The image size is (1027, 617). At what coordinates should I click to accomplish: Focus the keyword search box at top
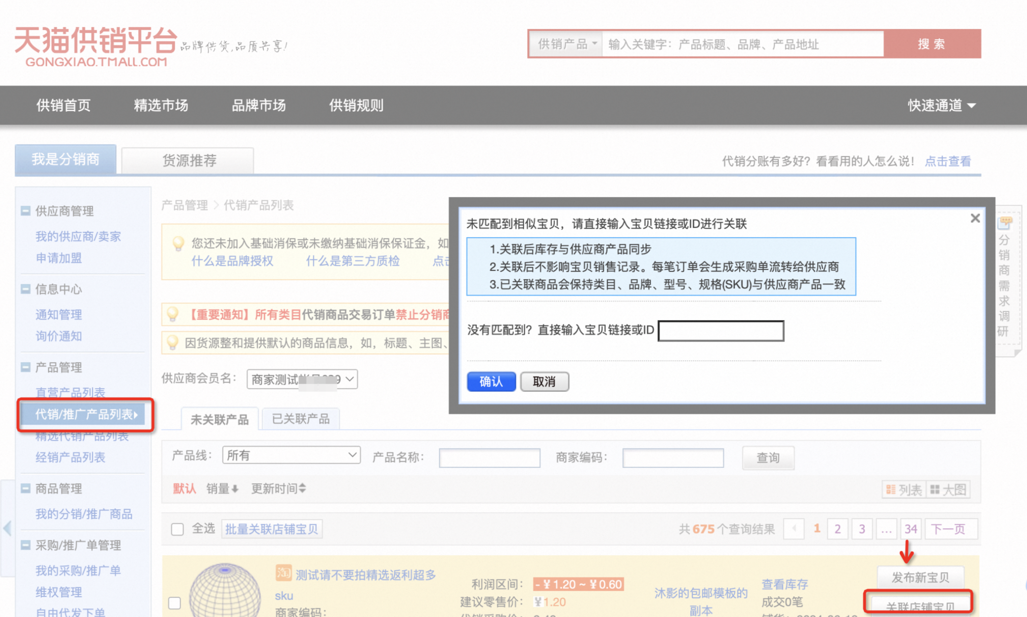point(743,44)
